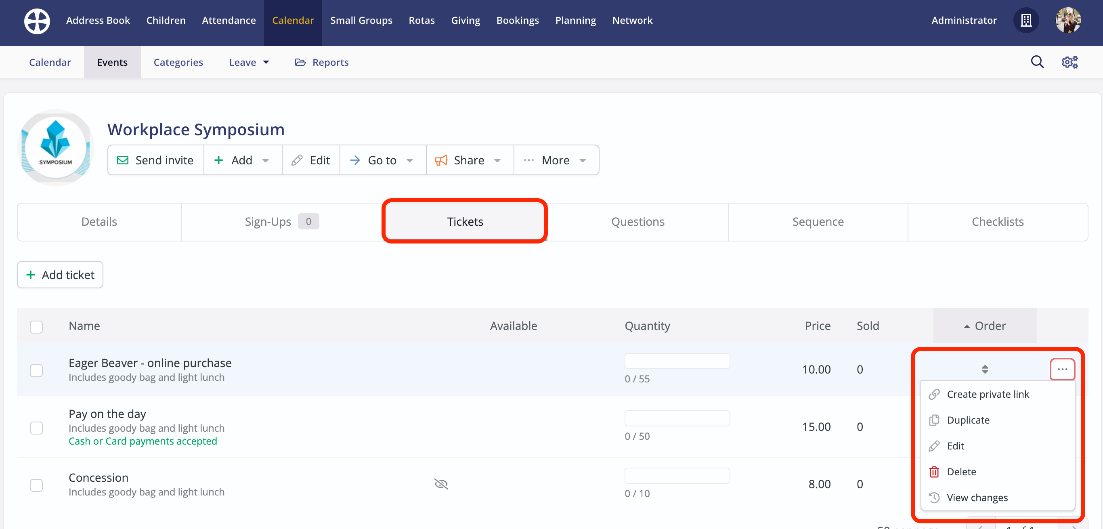Click the reorder arrows for Eager Beaver

point(985,369)
